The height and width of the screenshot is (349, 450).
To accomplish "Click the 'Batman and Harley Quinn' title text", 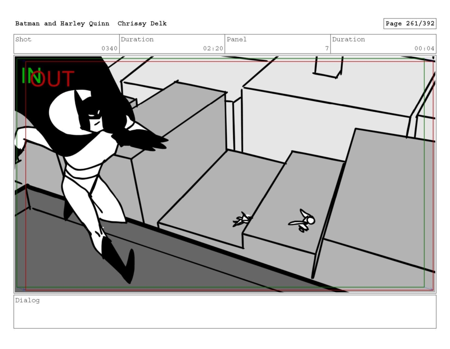I will tap(62, 24).
